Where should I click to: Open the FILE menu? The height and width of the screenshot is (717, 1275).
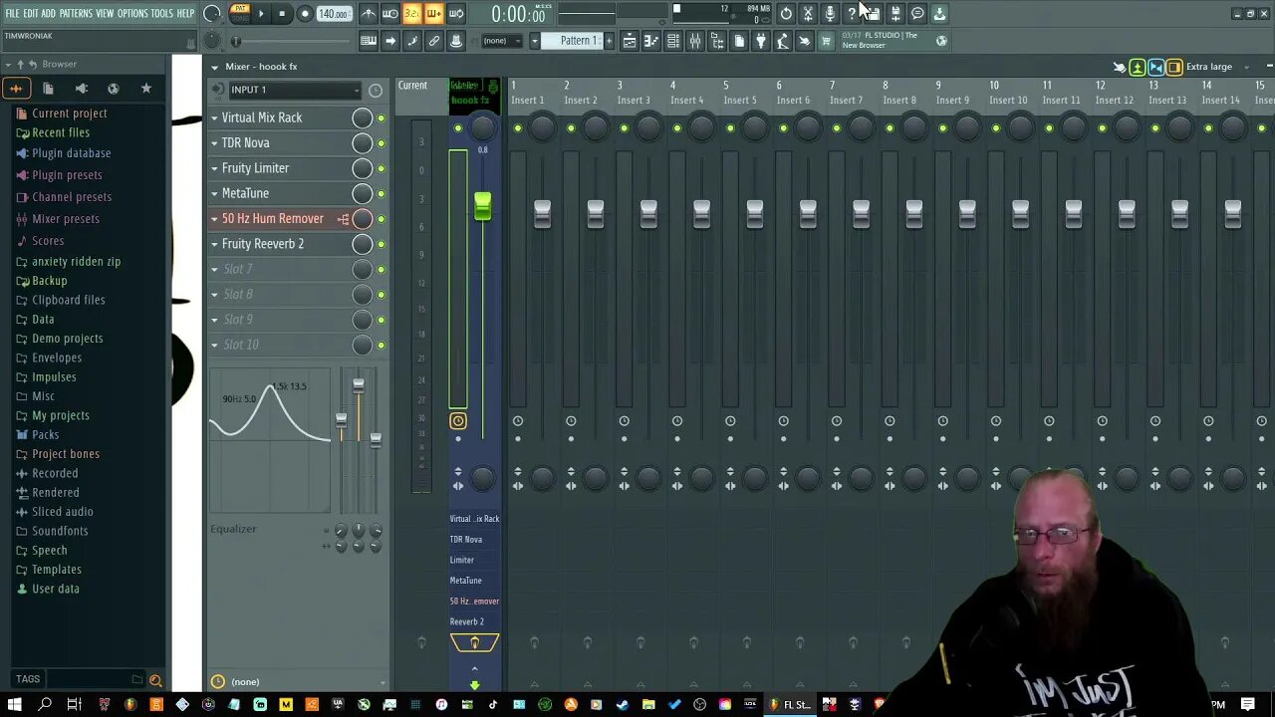[12, 13]
